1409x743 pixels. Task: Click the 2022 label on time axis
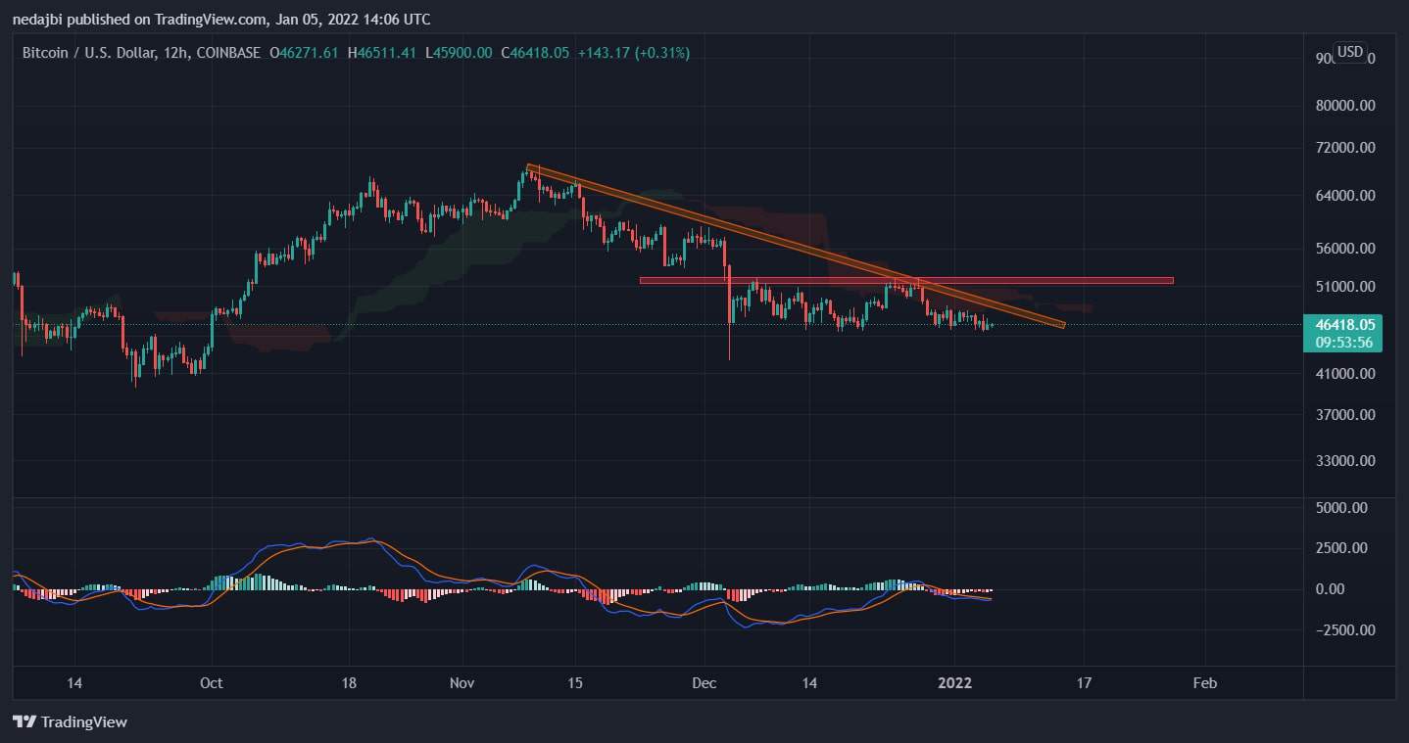point(954,683)
